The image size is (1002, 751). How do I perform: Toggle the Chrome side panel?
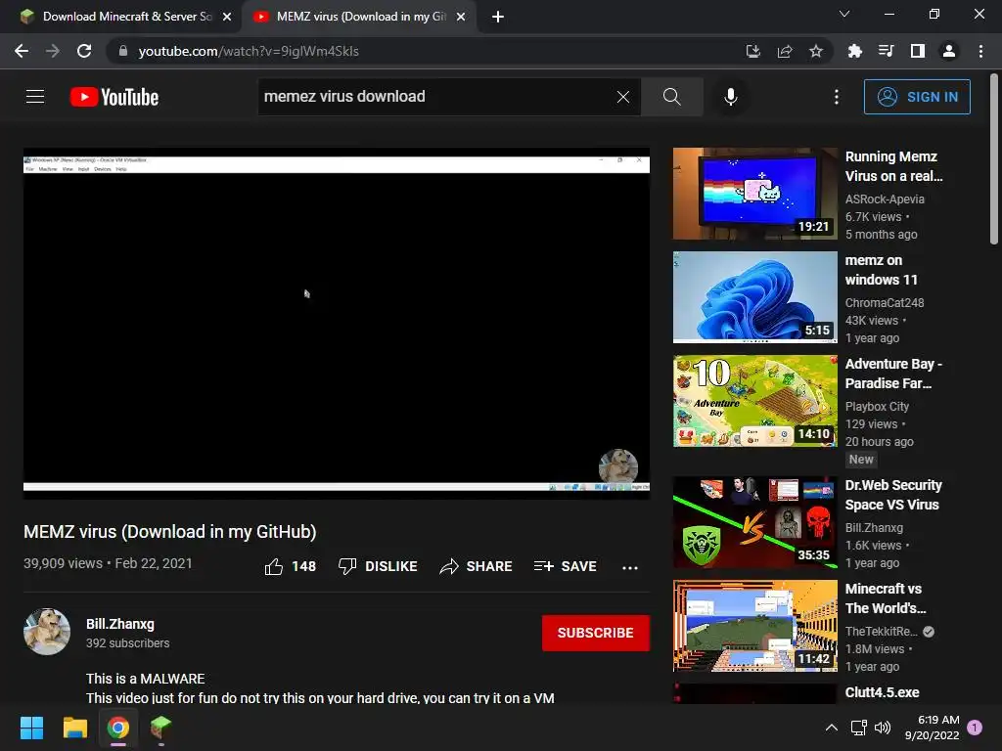[x=918, y=51]
